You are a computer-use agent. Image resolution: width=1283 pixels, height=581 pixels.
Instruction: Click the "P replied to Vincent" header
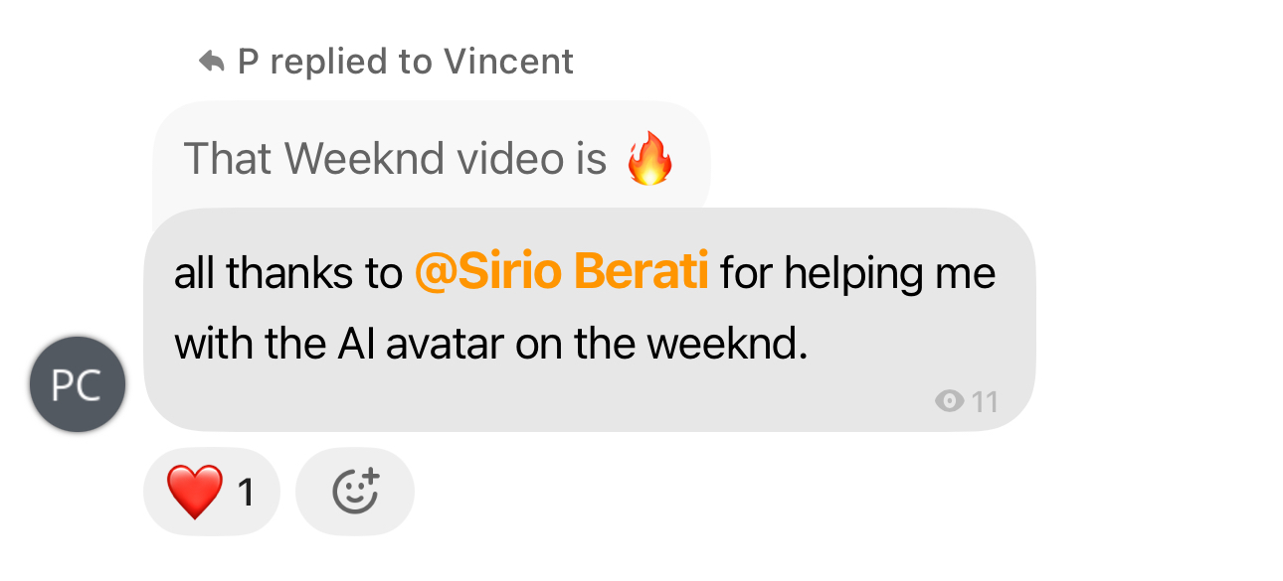coord(386,63)
